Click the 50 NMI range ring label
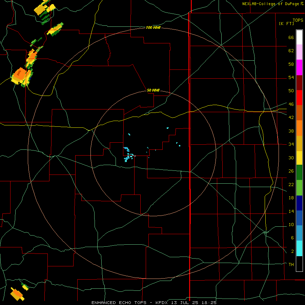Image resolution: width=305 pixels, height=305 pixels. [x=153, y=90]
